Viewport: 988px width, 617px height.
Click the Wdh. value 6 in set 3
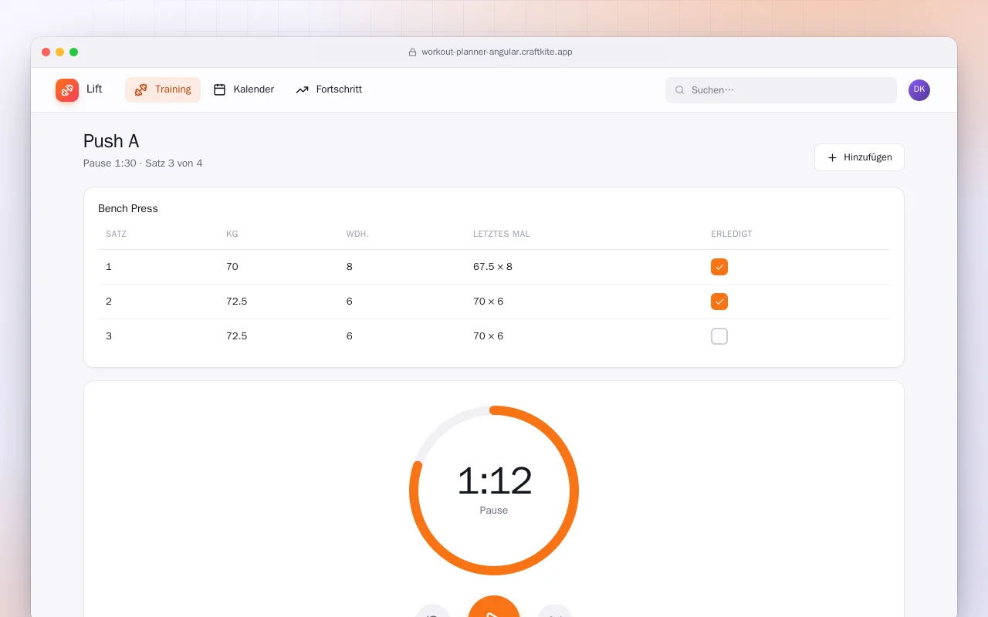tap(350, 336)
